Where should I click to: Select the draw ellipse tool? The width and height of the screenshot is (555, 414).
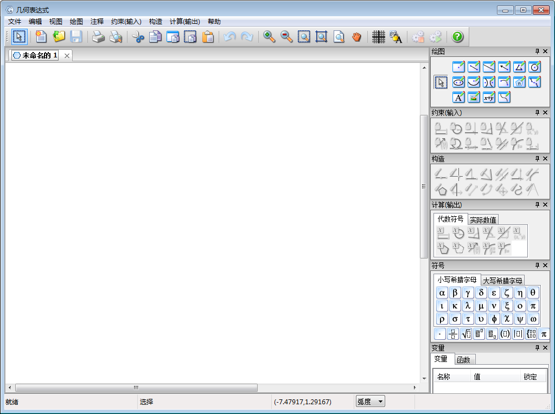tap(458, 82)
